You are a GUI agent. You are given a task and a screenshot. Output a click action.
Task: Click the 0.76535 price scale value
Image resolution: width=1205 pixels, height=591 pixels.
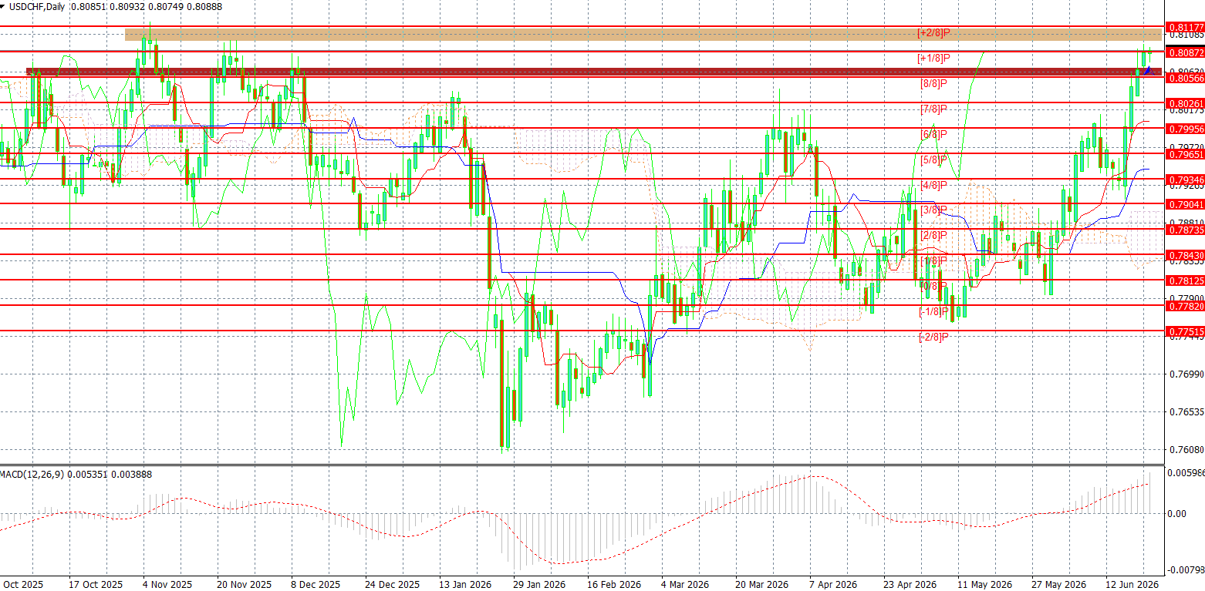coord(1186,412)
